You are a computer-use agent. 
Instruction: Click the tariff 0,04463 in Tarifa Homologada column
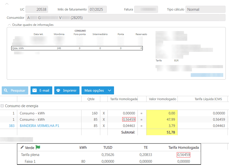point(129,126)
